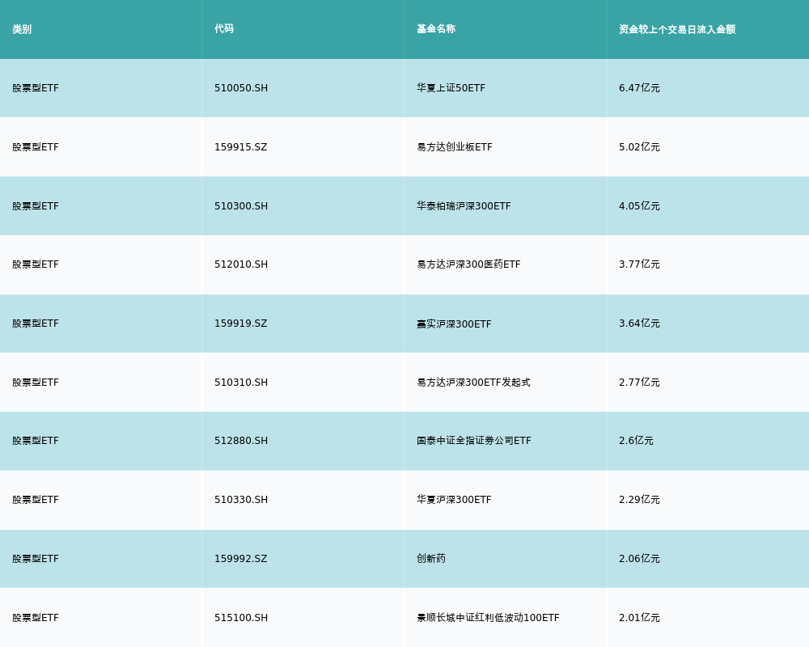Select the code 159915.SZ

click(241, 147)
